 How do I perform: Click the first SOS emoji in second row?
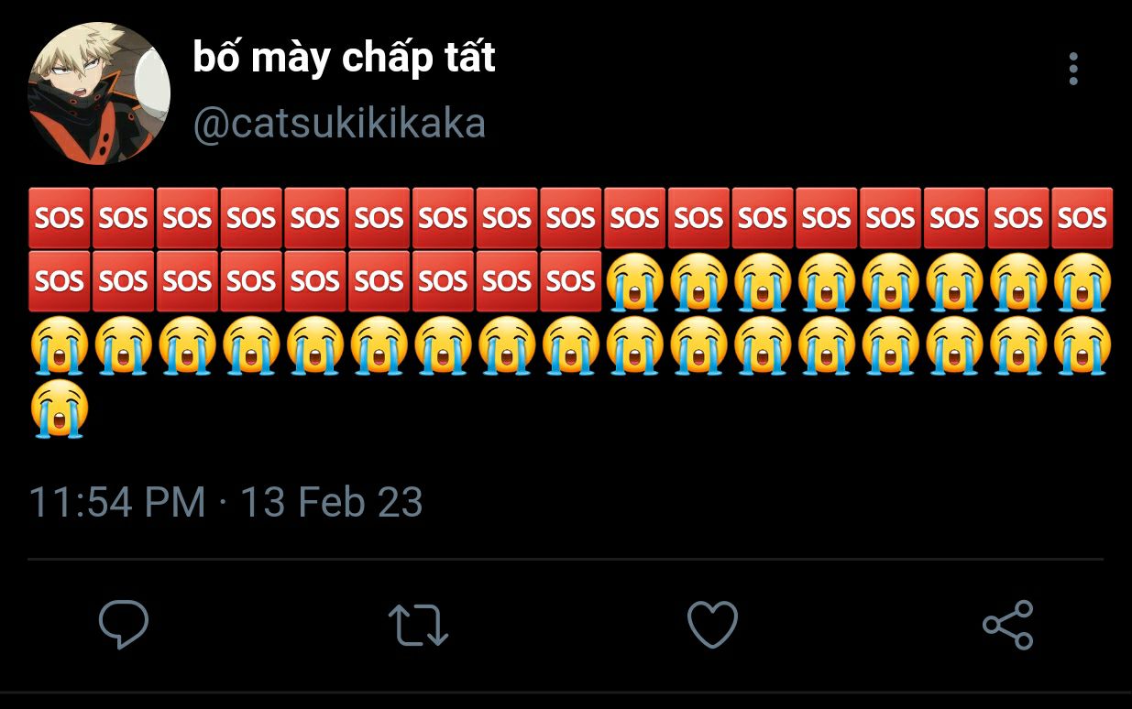[60, 282]
